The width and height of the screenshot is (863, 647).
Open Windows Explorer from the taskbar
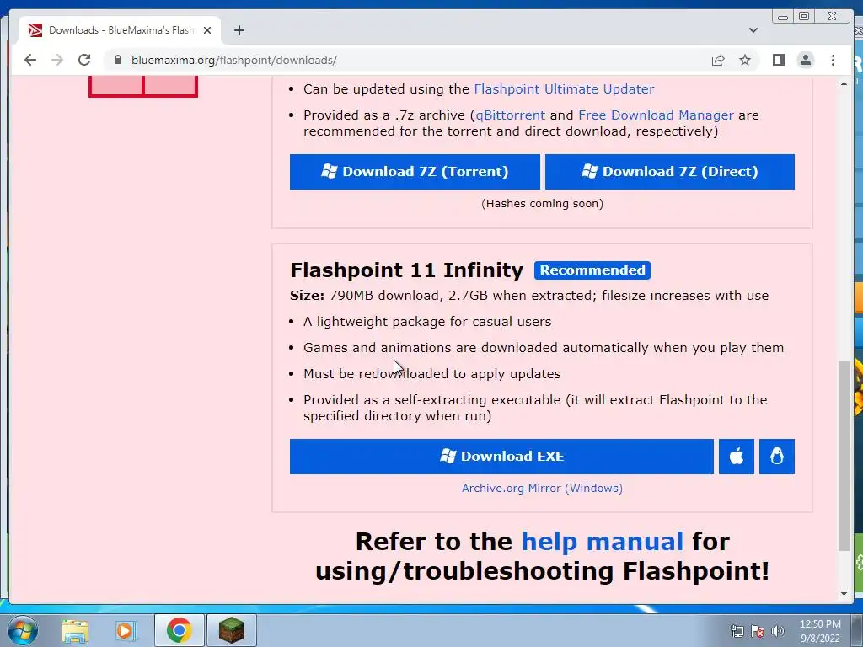tap(75, 630)
